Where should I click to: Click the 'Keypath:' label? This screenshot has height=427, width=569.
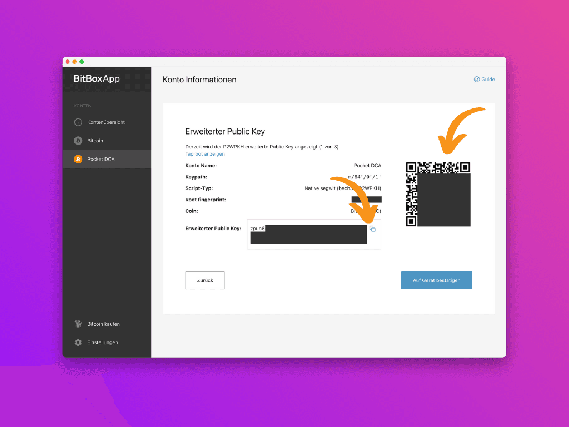click(196, 177)
